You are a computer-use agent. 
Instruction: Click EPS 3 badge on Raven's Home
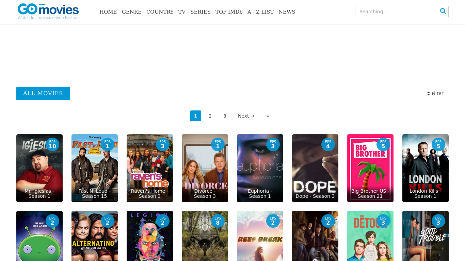click(163, 144)
